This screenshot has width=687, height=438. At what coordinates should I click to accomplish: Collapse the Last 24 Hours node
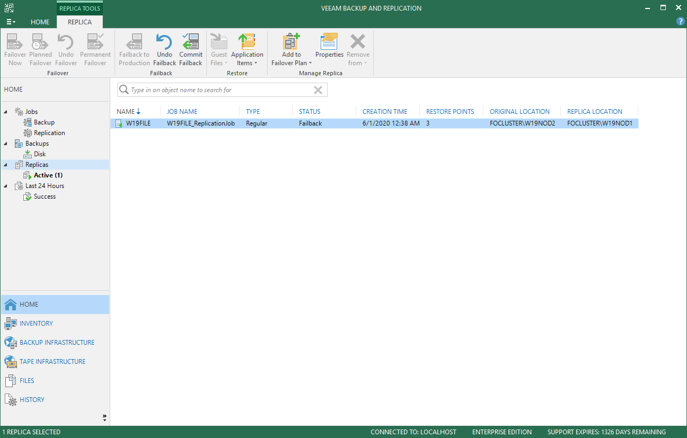6,186
